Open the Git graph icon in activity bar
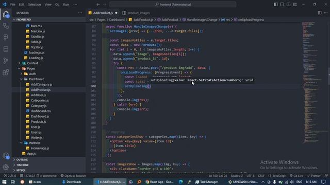The height and width of the screenshot is (185, 330). pos(6,61)
